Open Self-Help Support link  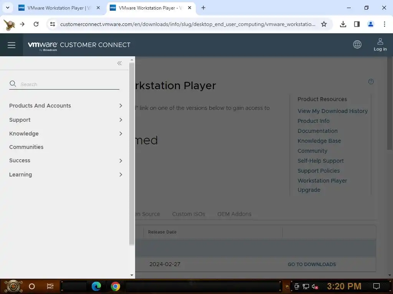click(320, 161)
